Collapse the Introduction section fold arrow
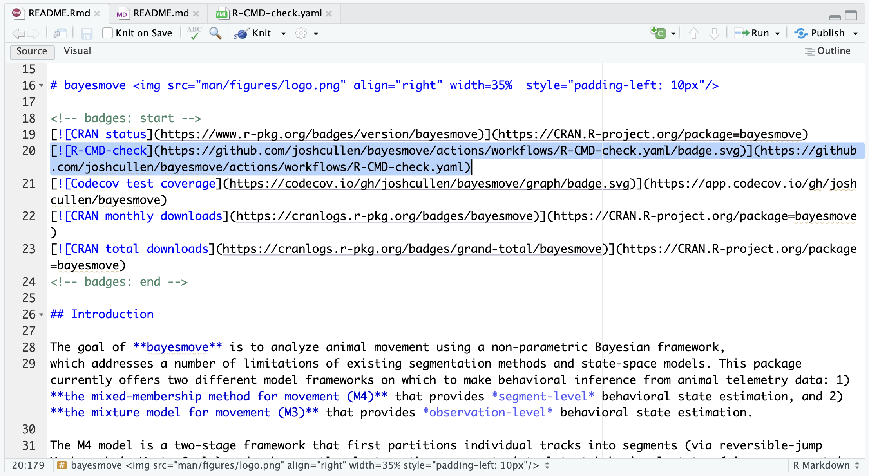The width and height of the screenshot is (869, 476). [42, 314]
